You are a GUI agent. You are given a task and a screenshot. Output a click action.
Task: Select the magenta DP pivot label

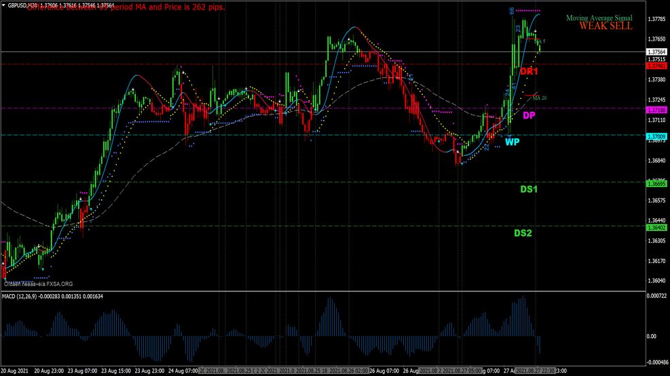point(529,116)
